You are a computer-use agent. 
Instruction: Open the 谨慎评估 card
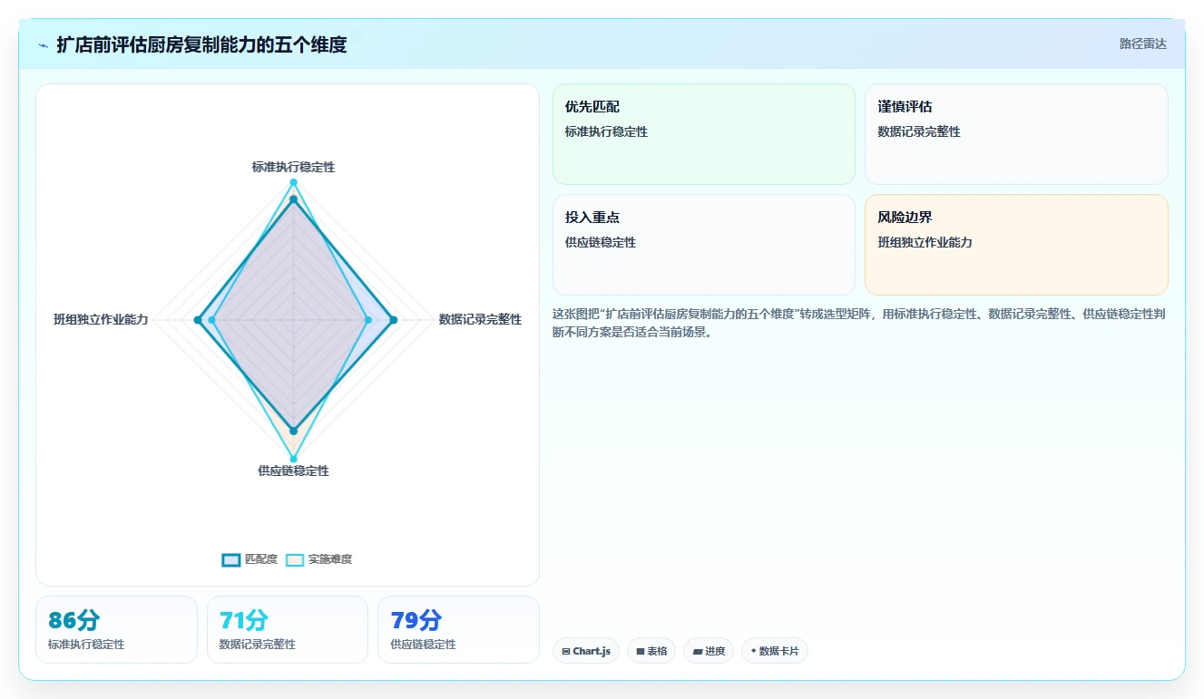(1016, 134)
